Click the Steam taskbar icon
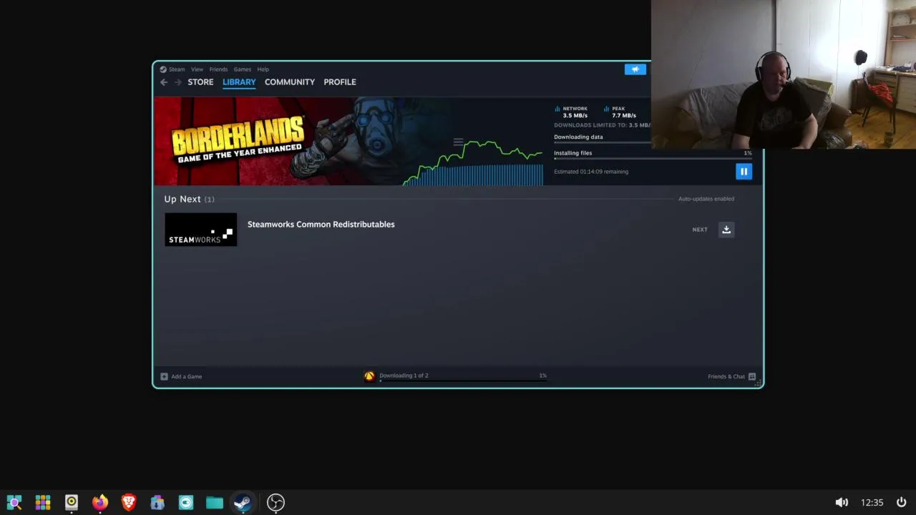Image resolution: width=916 pixels, height=515 pixels. pyautogui.click(x=243, y=503)
